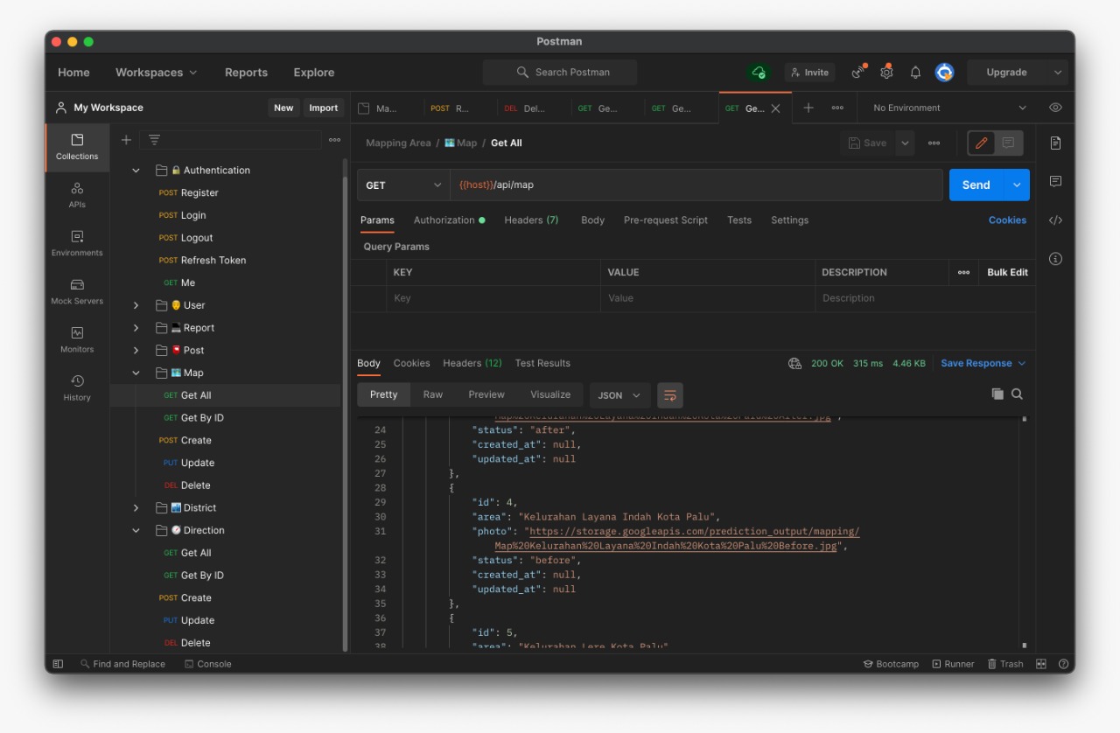Open the user avatar menu
This screenshot has height=733, width=1120.
(944, 73)
